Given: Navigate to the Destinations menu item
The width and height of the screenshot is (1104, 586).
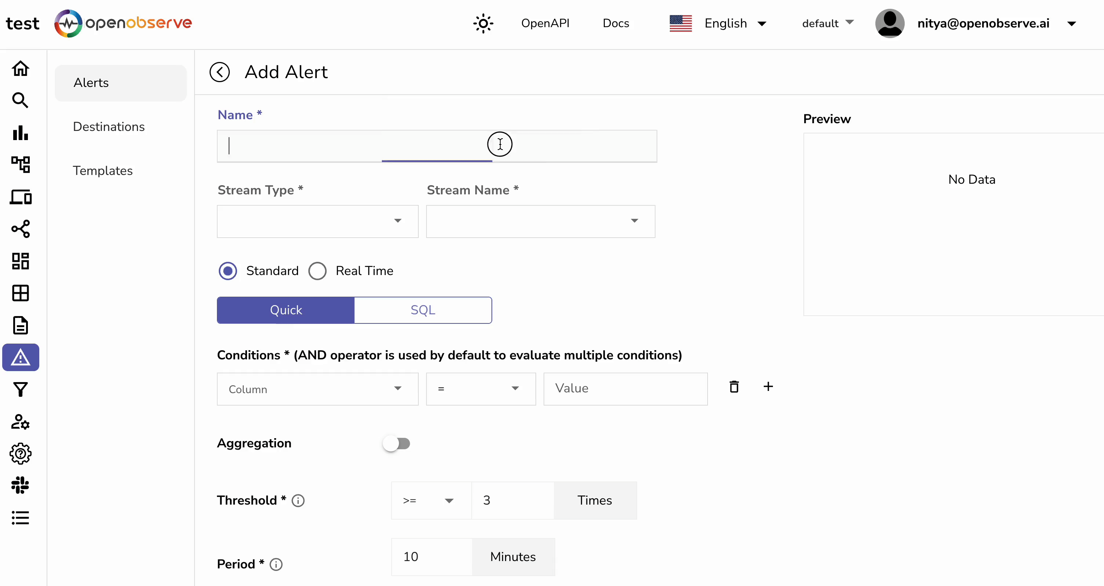Looking at the screenshot, I should pos(109,126).
